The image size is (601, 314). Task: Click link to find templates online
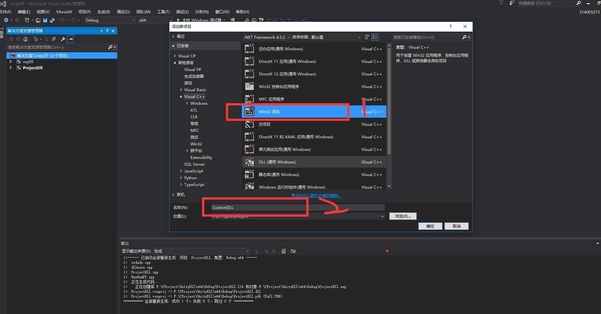pos(316,195)
